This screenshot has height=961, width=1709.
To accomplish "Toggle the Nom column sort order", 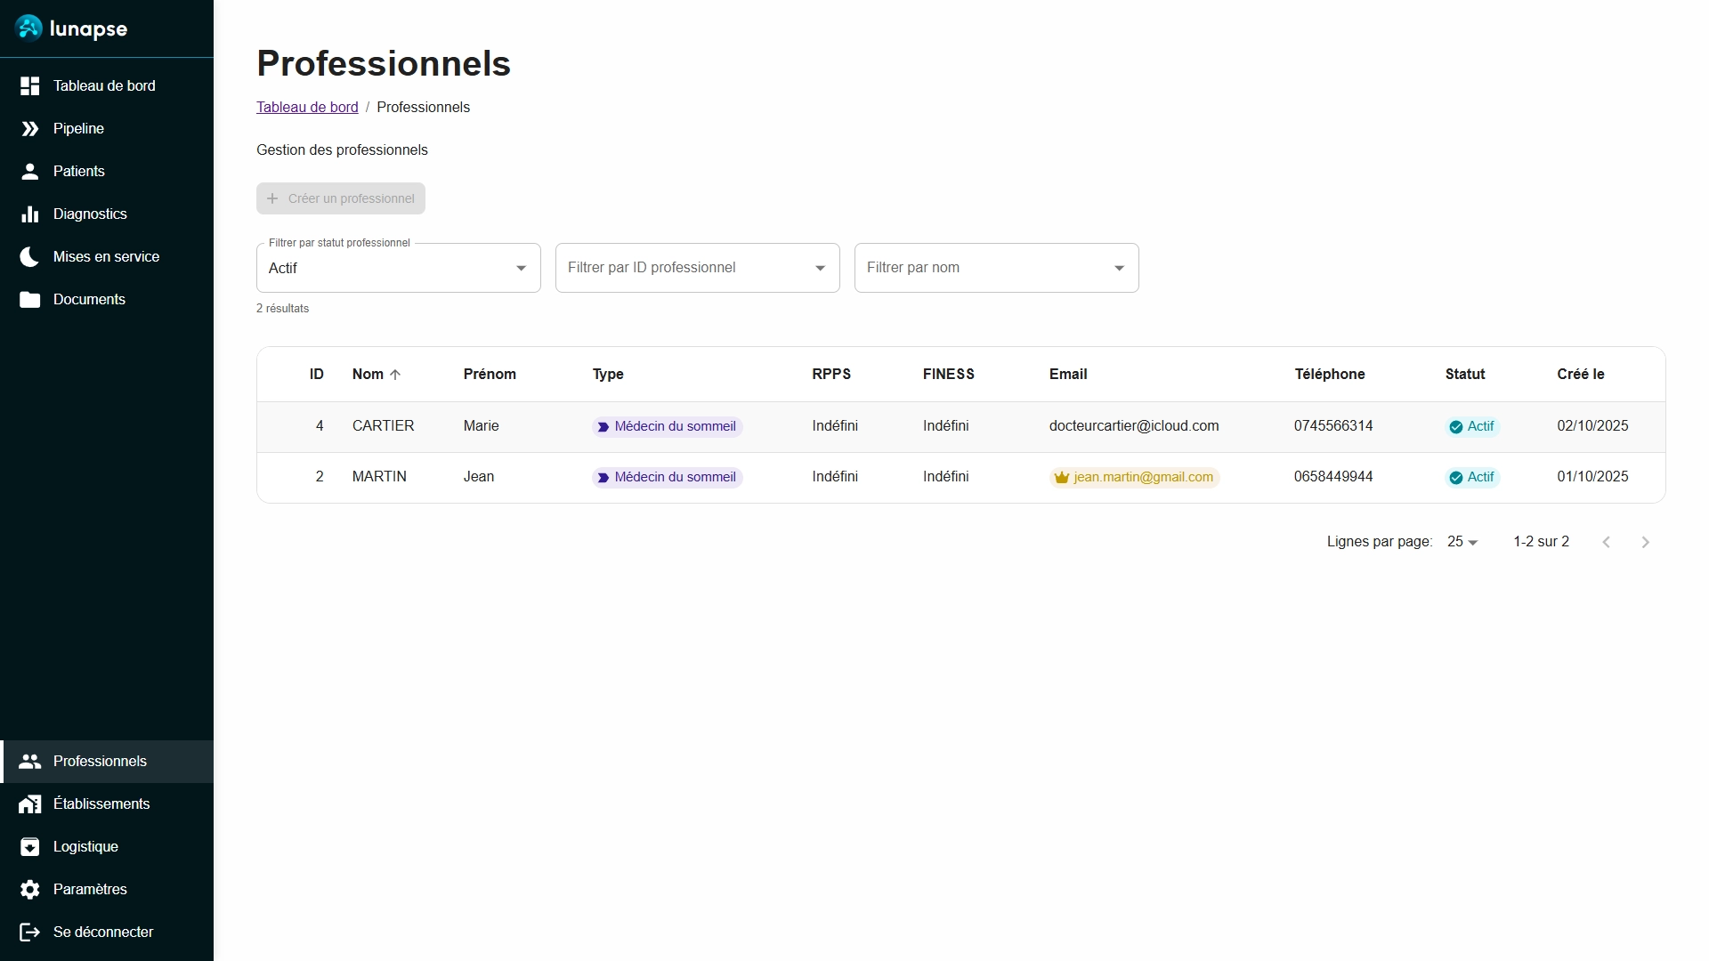I will pos(376,374).
